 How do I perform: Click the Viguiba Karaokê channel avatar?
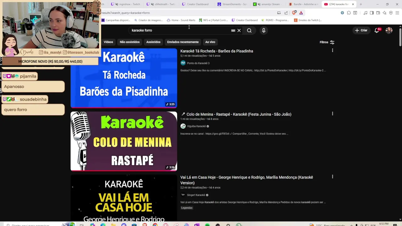183,126
